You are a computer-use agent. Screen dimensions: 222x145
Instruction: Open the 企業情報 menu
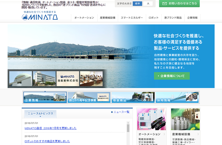click(192, 18)
